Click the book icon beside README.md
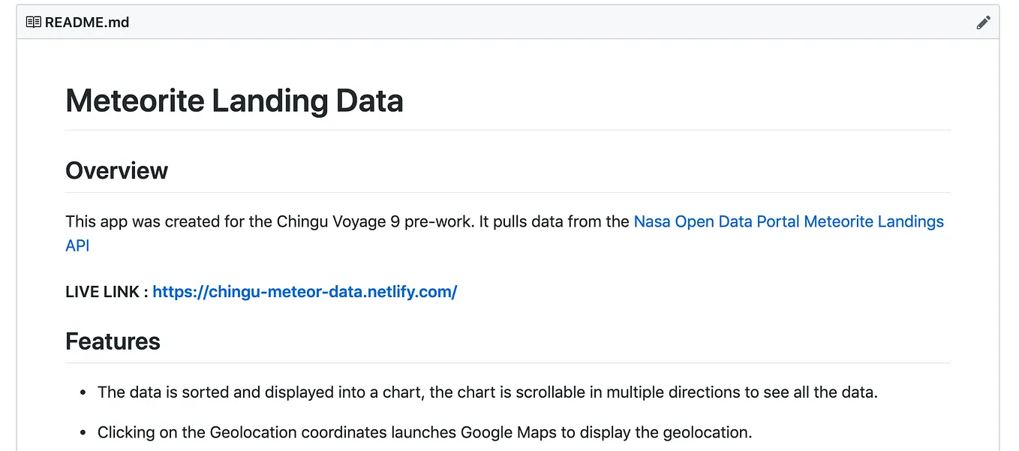The height and width of the screenshot is (451, 1019). pos(34,23)
